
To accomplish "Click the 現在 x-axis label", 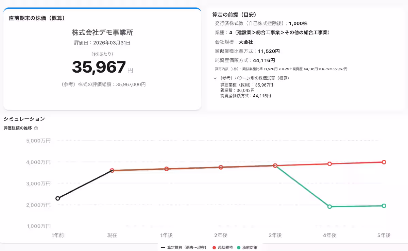I will tap(112, 235).
